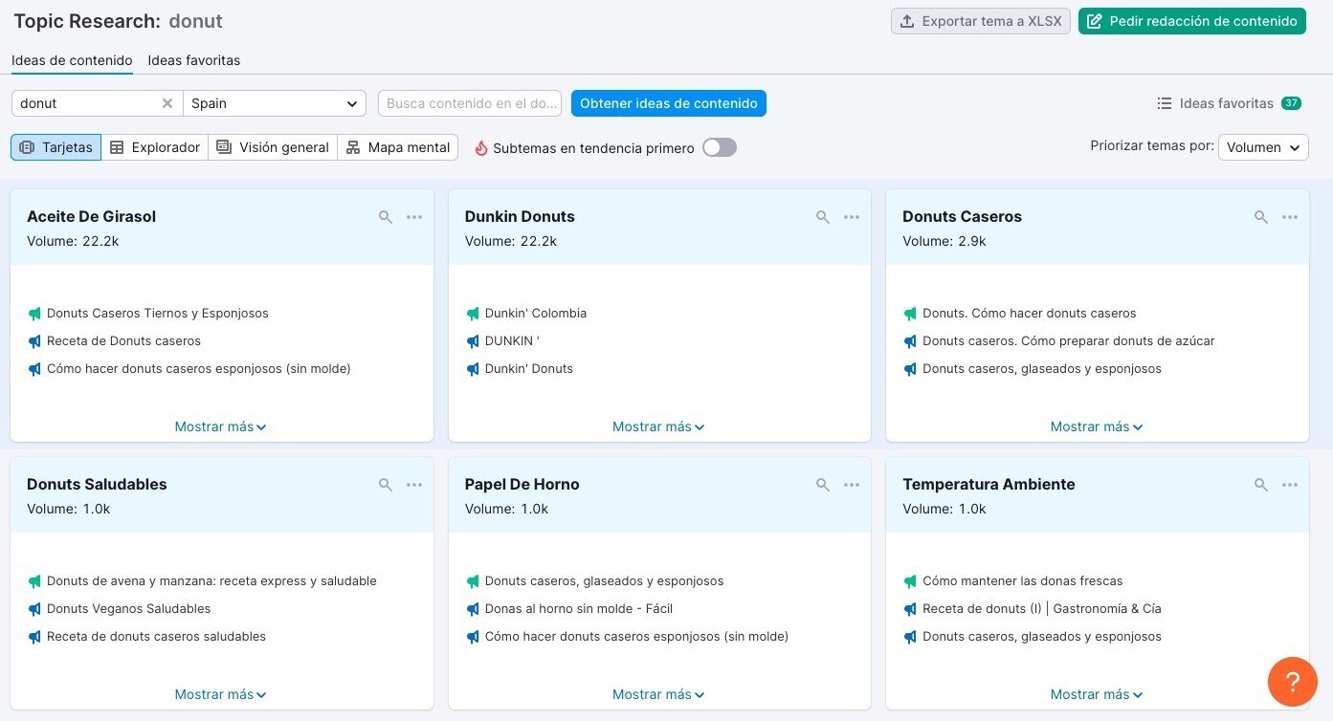
Task: Open the orange help question mark bubble
Action: point(1293,682)
